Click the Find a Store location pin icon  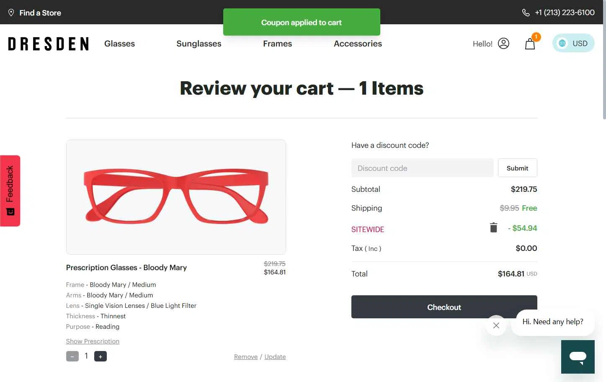click(11, 13)
